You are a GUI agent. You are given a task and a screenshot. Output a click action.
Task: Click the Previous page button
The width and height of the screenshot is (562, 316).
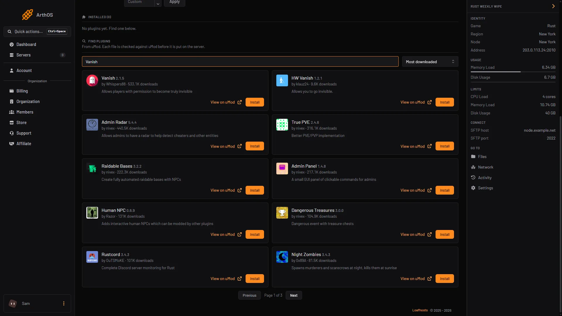pyautogui.click(x=249, y=295)
